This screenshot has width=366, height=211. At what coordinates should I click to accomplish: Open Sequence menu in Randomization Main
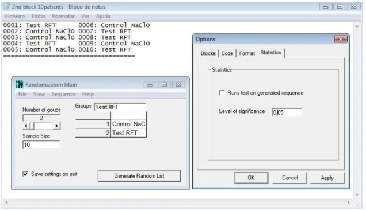coord(63,94)
